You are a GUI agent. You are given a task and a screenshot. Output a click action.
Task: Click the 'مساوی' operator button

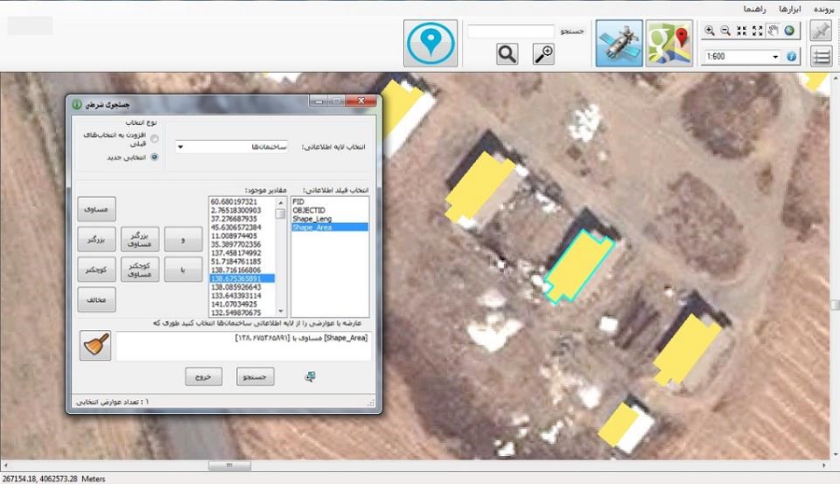[96, 209]
